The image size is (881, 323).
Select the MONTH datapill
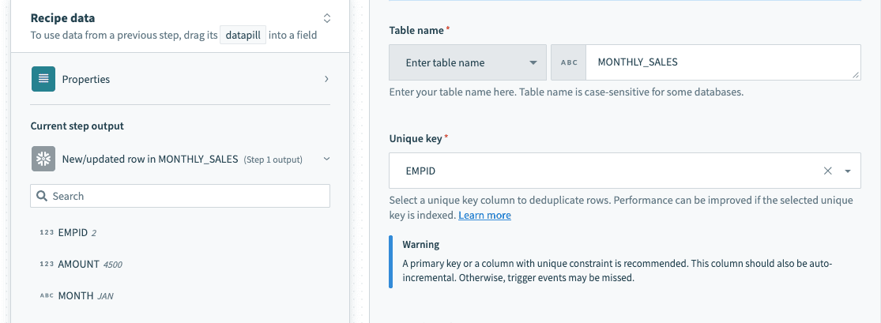click(77, 295)
